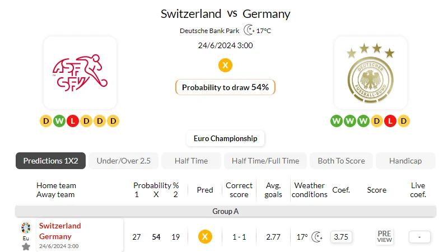Viewport: 448px width, 252px height.
Task: Click the 3.75 coefficient box
Action: [341, 237]
